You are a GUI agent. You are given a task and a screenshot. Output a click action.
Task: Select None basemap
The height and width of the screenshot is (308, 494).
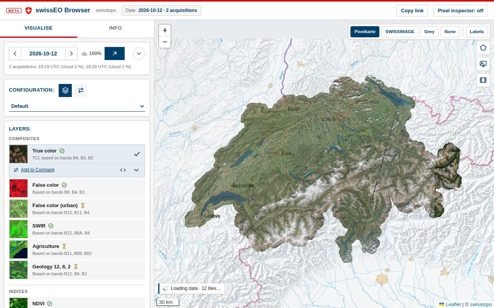click(x=450, y=32)
